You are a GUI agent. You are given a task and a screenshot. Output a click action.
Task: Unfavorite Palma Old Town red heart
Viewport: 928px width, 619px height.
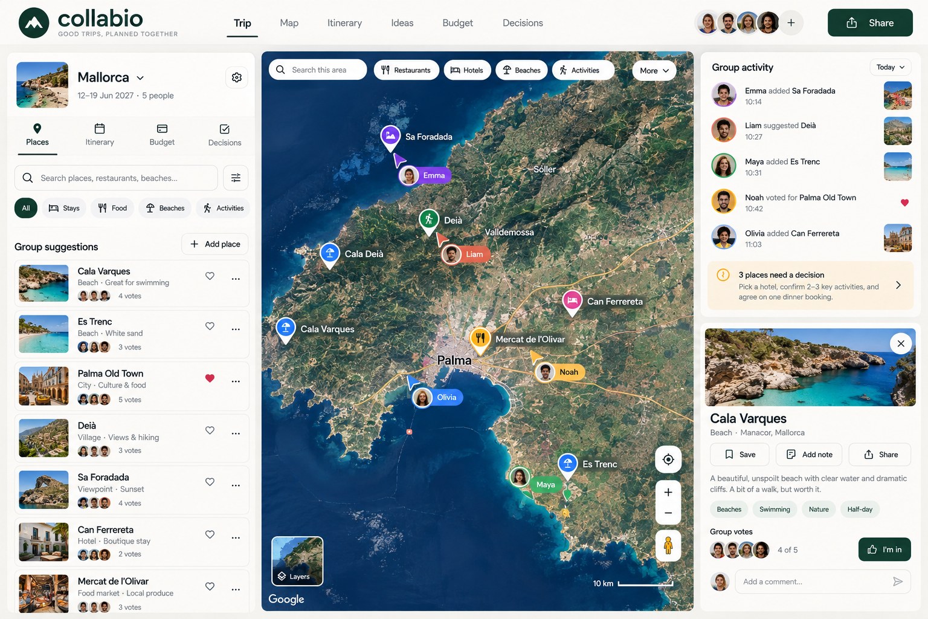coord(210,378)
